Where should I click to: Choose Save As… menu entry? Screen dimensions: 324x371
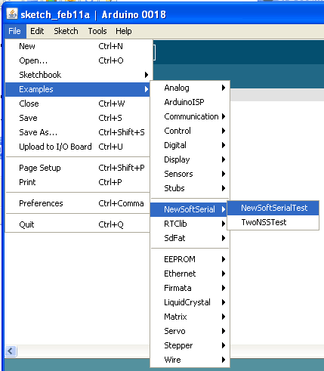(x=78, y=132)
